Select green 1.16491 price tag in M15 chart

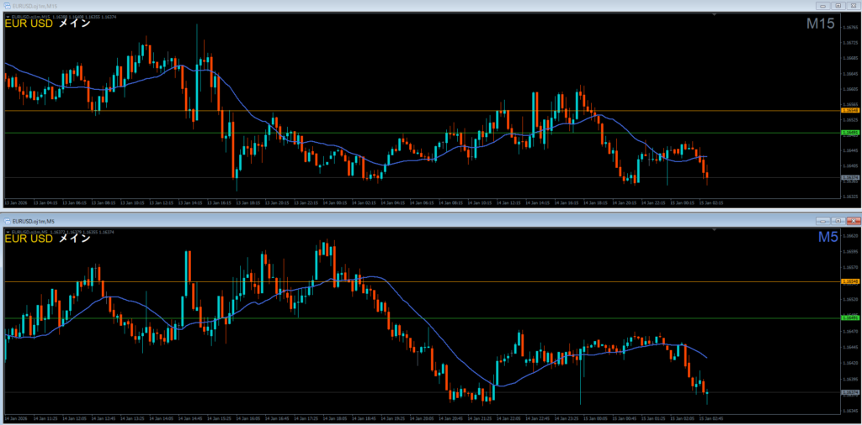[x=850, y=133]
